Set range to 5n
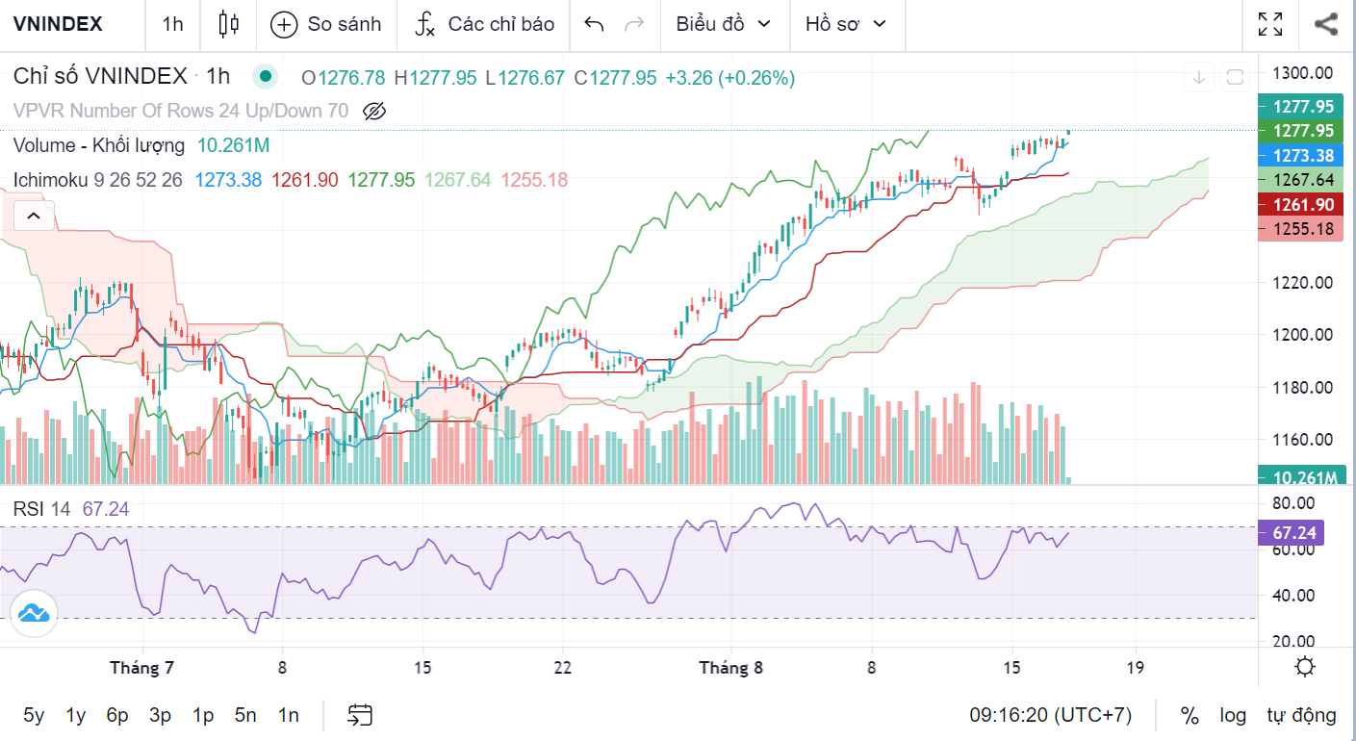 coord(245,715)
